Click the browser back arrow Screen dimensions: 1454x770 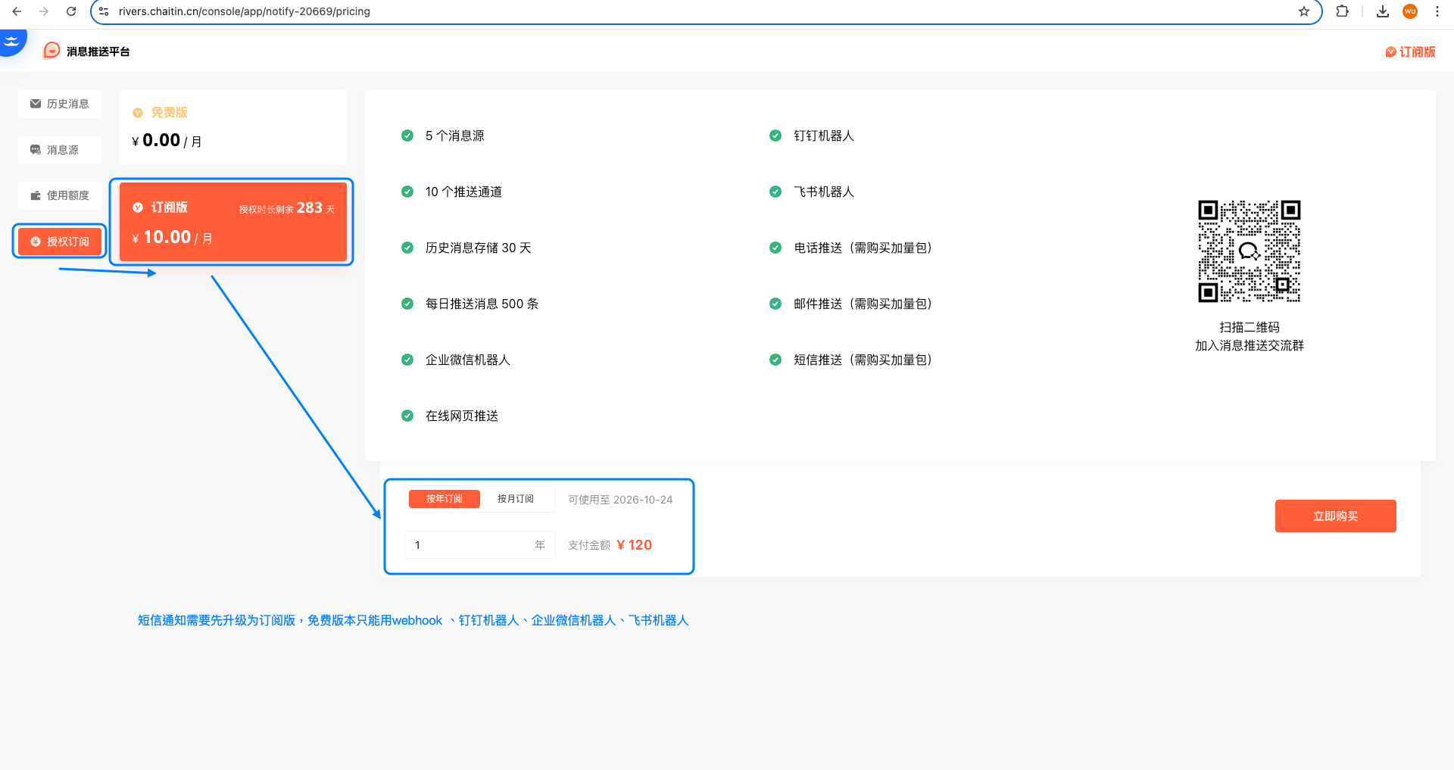click(x=17, y=11)
